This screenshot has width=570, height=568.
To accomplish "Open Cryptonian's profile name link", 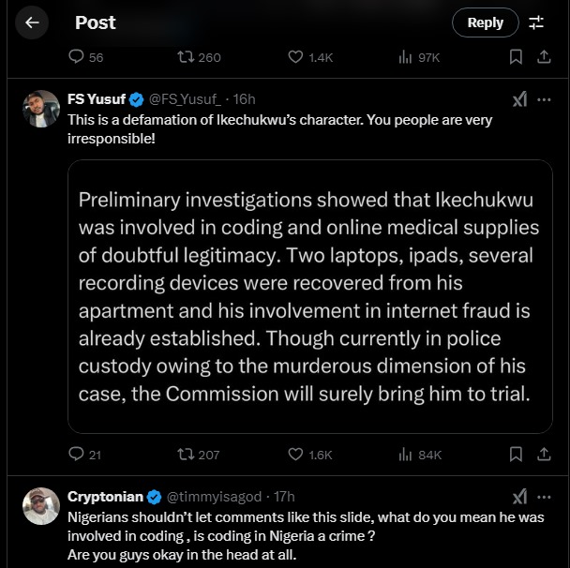I will tap(104, 496).
